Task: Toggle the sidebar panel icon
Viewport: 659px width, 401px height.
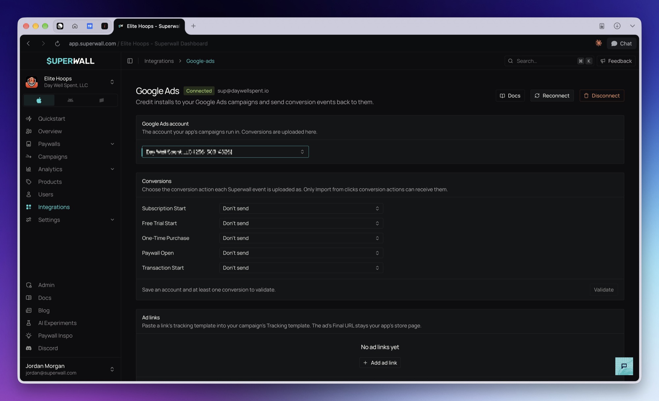Action: point(130,61)
